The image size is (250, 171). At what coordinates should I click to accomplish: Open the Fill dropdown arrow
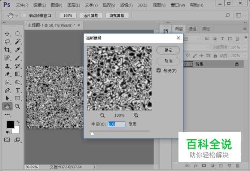click(245, 56)
